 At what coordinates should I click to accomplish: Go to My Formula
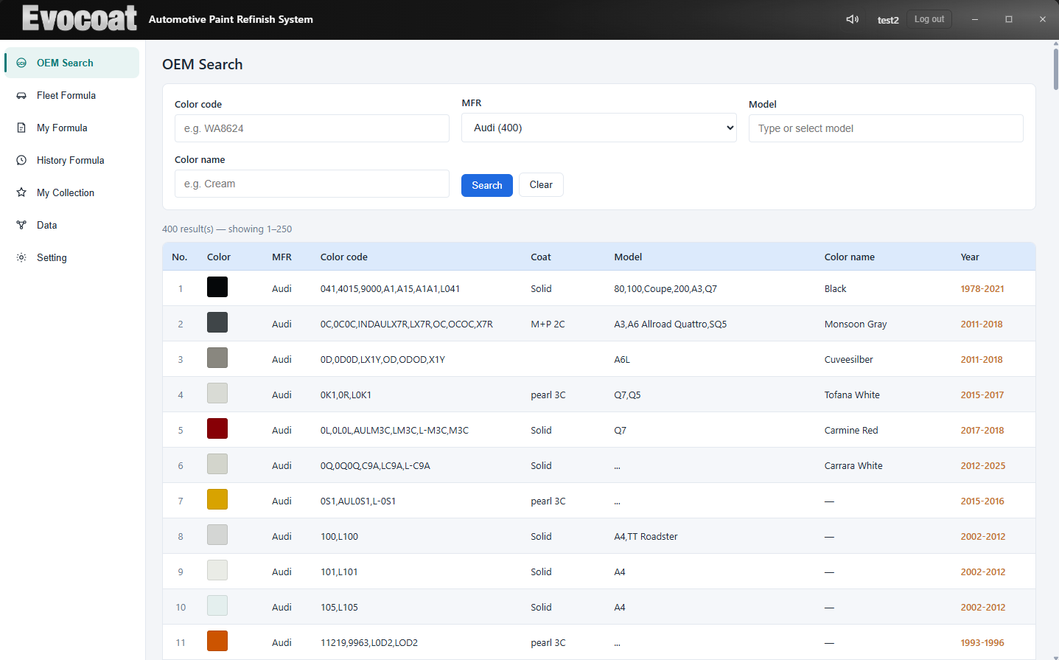point(71,128)
